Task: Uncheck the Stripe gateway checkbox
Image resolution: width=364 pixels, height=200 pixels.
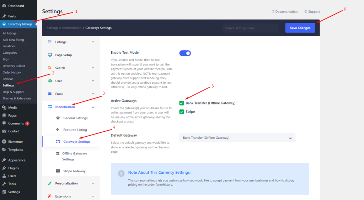Action: coord(182,112)
